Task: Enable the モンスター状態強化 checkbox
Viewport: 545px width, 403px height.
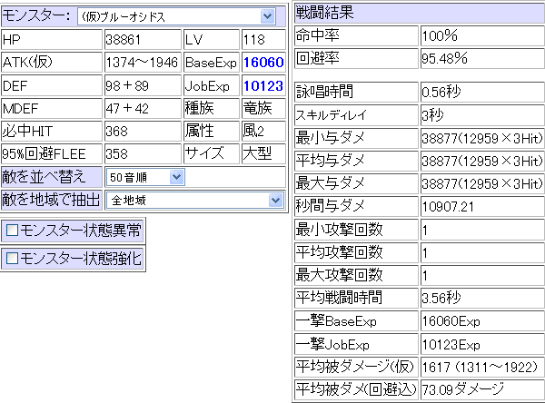Action: coord(12,258)
